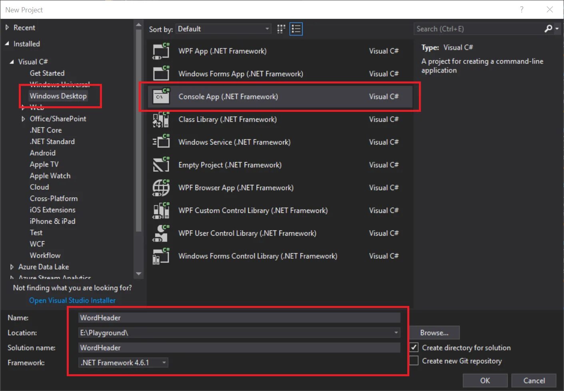564x391 pixels.
Task: Open the Sort by Default dropdown
Action: [x=223, y=29]
